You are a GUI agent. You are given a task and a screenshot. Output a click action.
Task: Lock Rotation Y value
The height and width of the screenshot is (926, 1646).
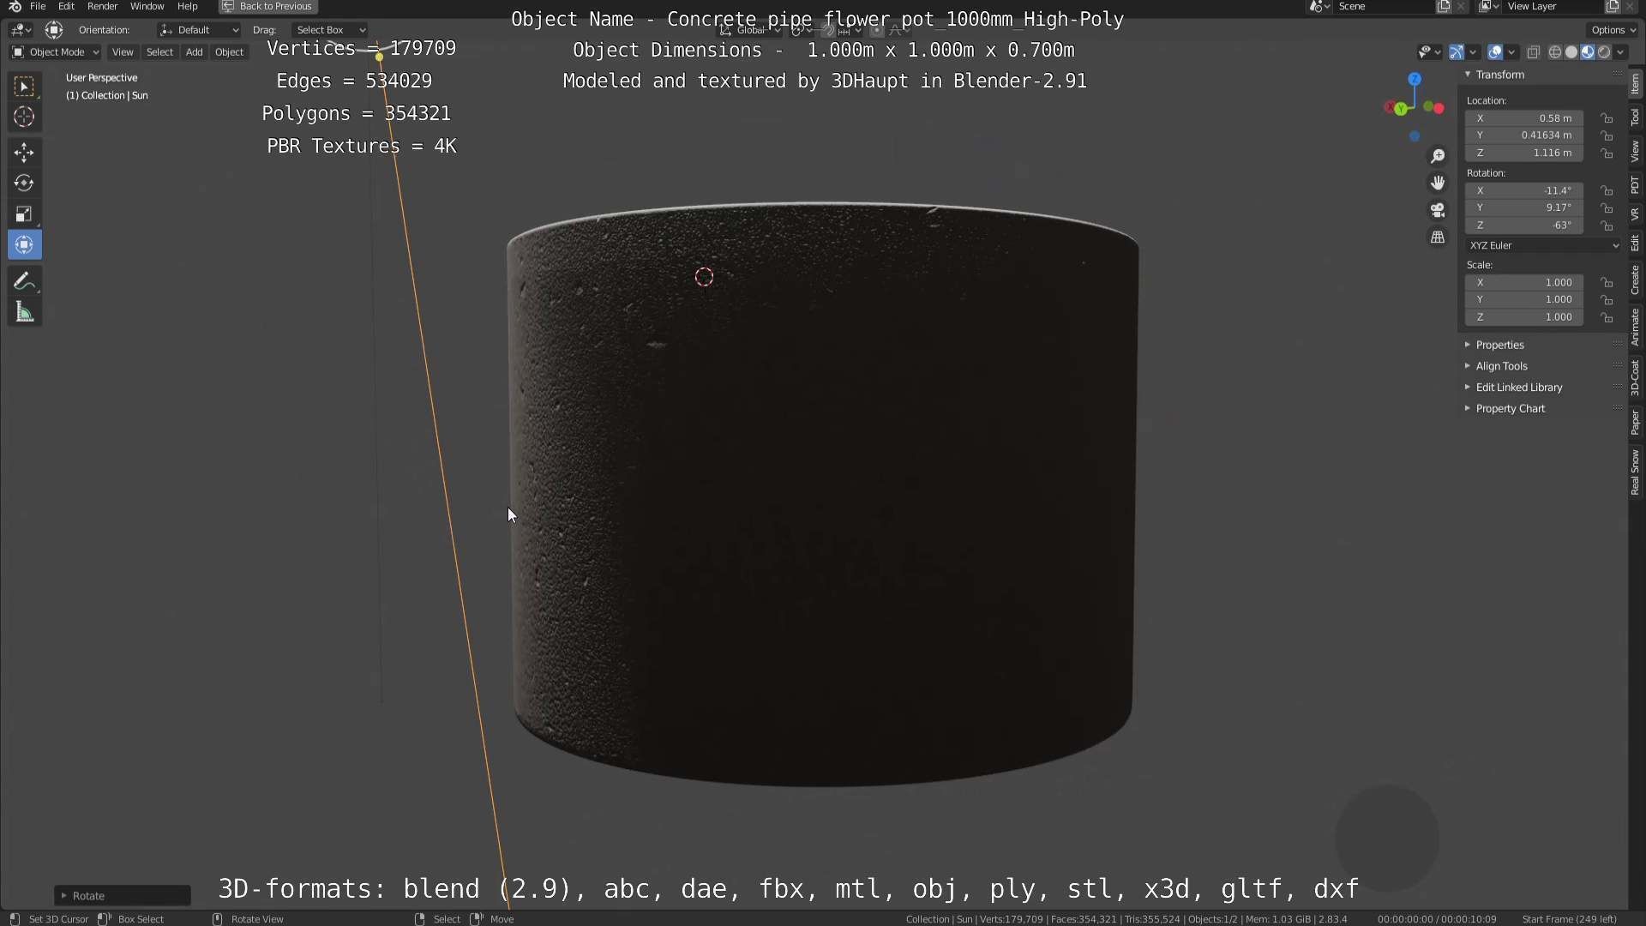click(1607, 207)
